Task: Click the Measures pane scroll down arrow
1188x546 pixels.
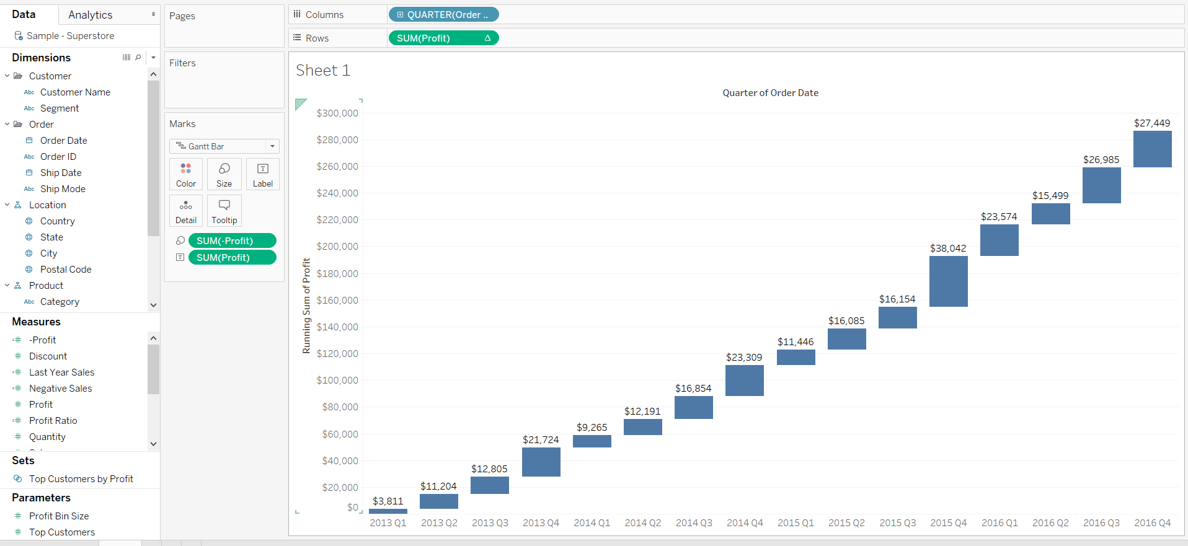Action: point(153,444)
